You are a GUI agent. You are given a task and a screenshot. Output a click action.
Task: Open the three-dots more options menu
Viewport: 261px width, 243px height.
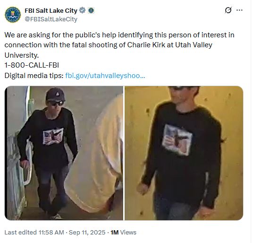point(239,10)
